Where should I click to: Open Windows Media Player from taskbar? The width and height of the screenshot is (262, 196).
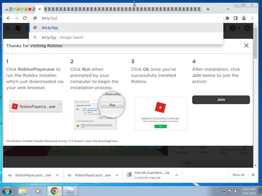tap(38, 191)
